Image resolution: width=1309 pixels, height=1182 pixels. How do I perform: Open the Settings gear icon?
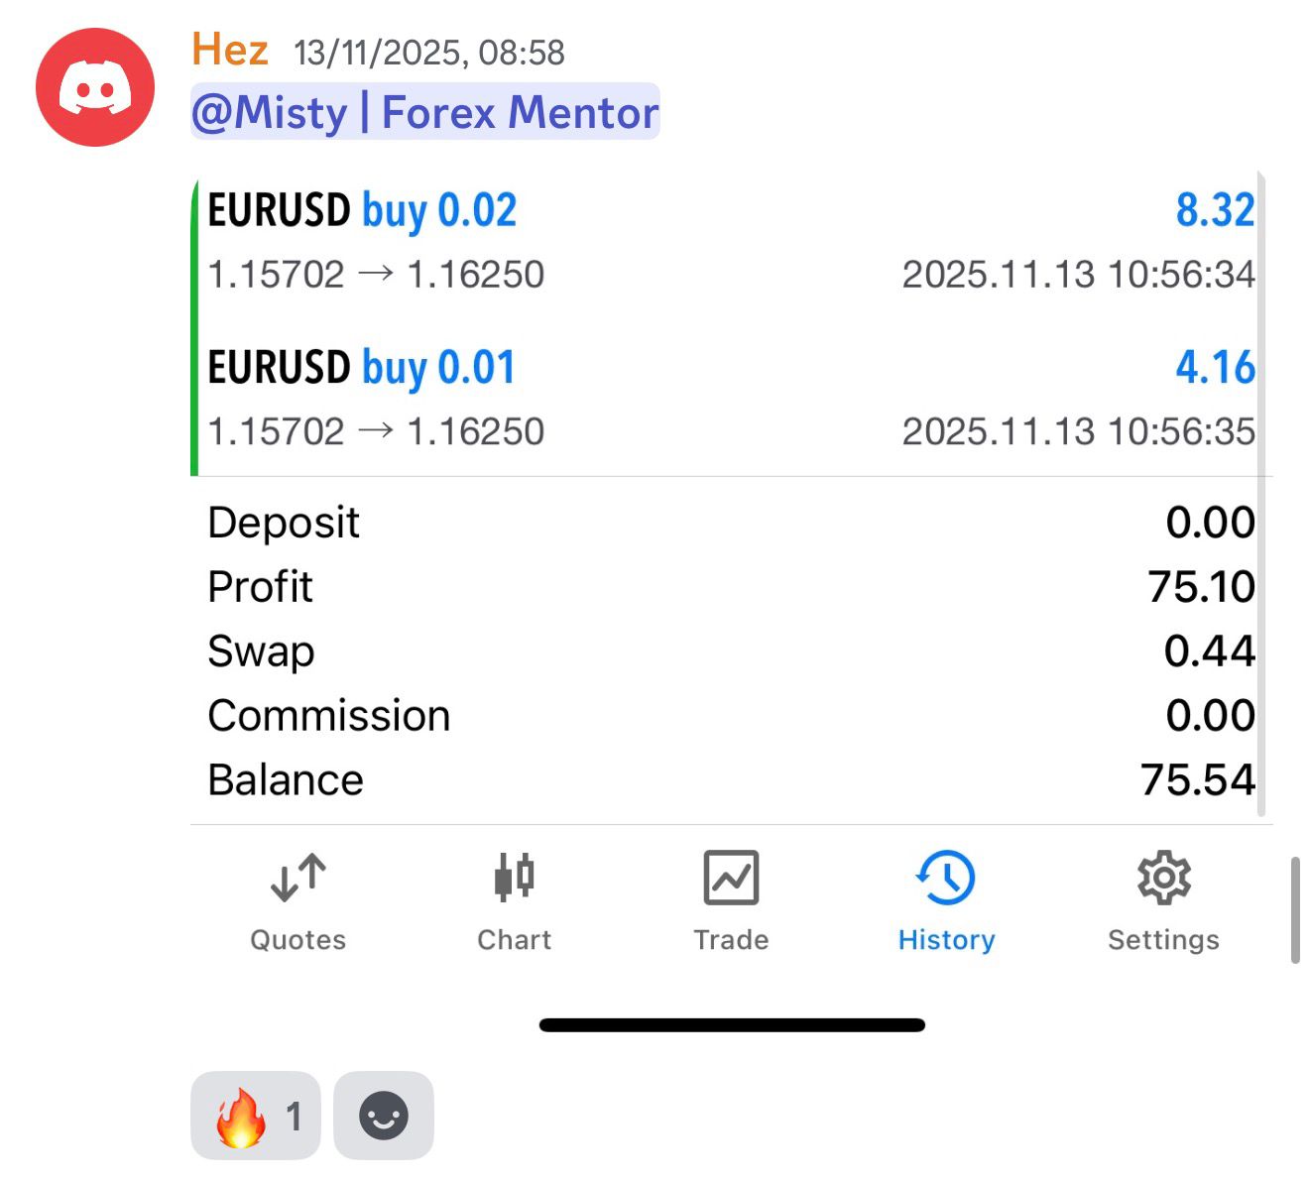click(1163, 878)
